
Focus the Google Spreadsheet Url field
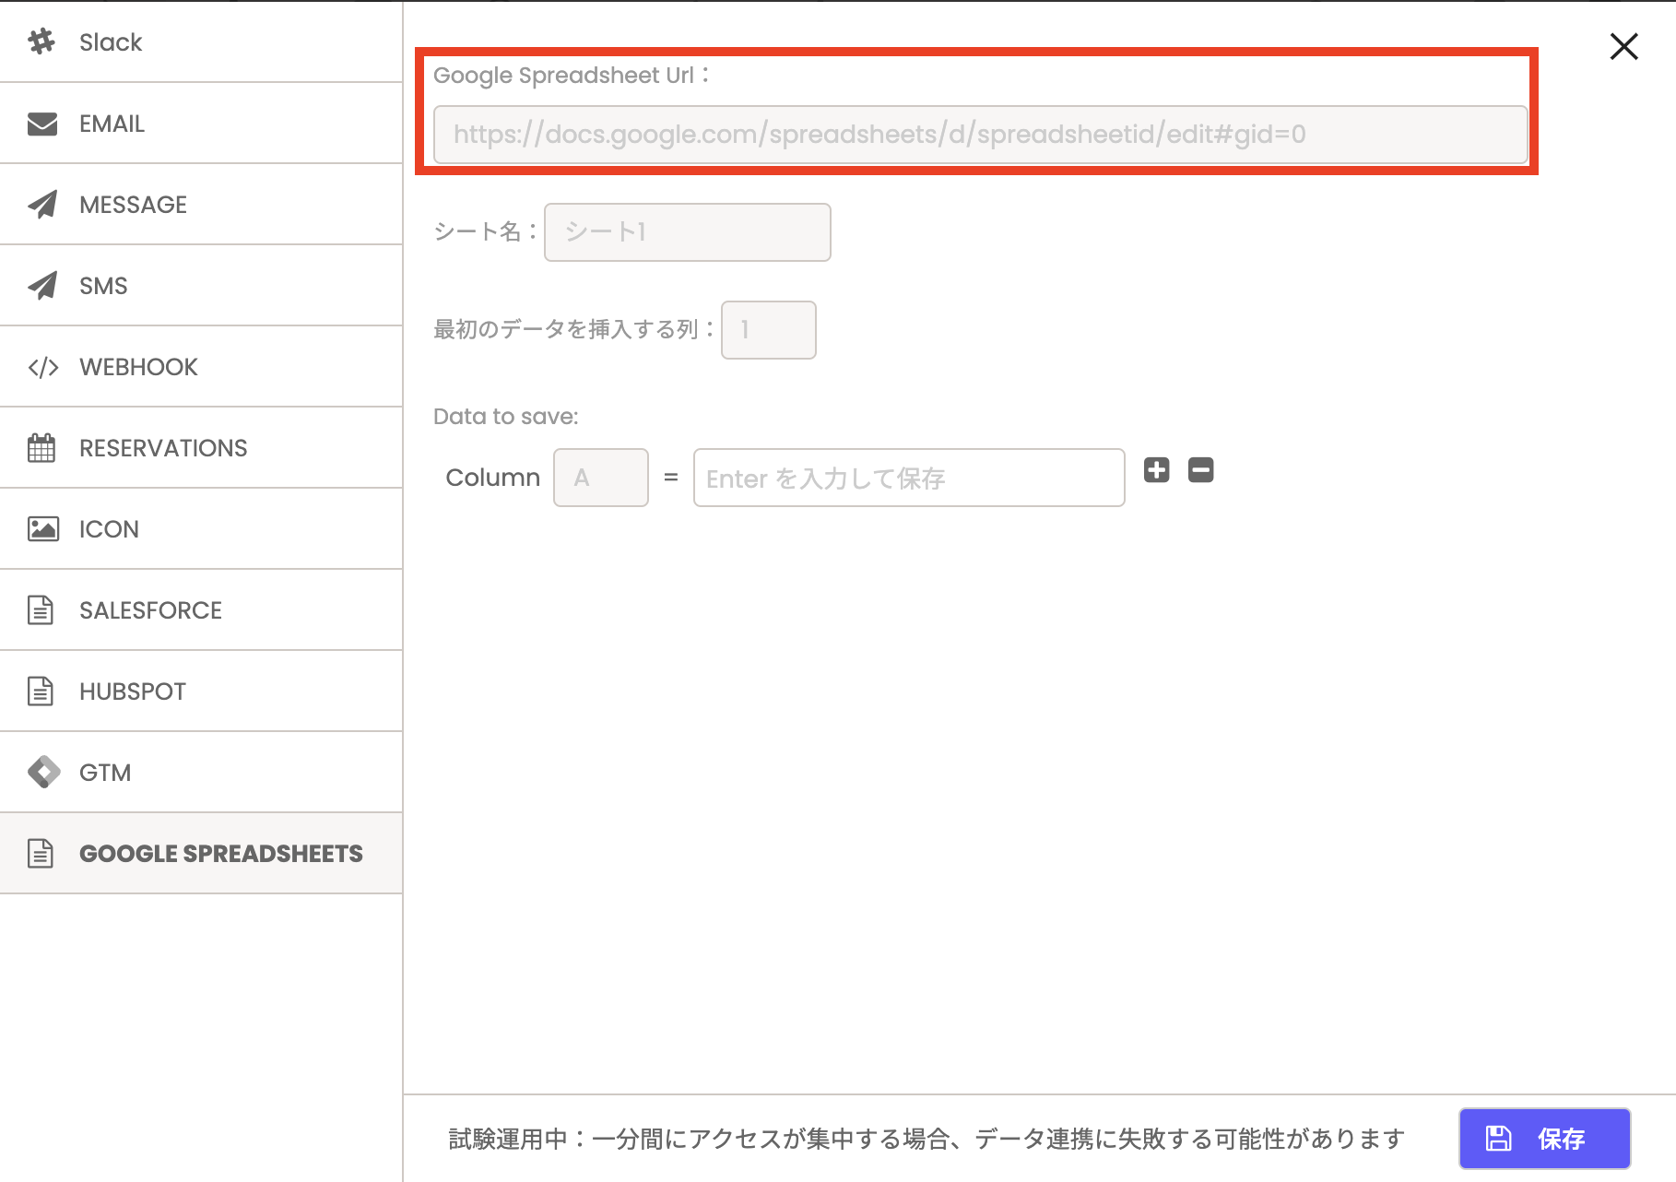981,135
